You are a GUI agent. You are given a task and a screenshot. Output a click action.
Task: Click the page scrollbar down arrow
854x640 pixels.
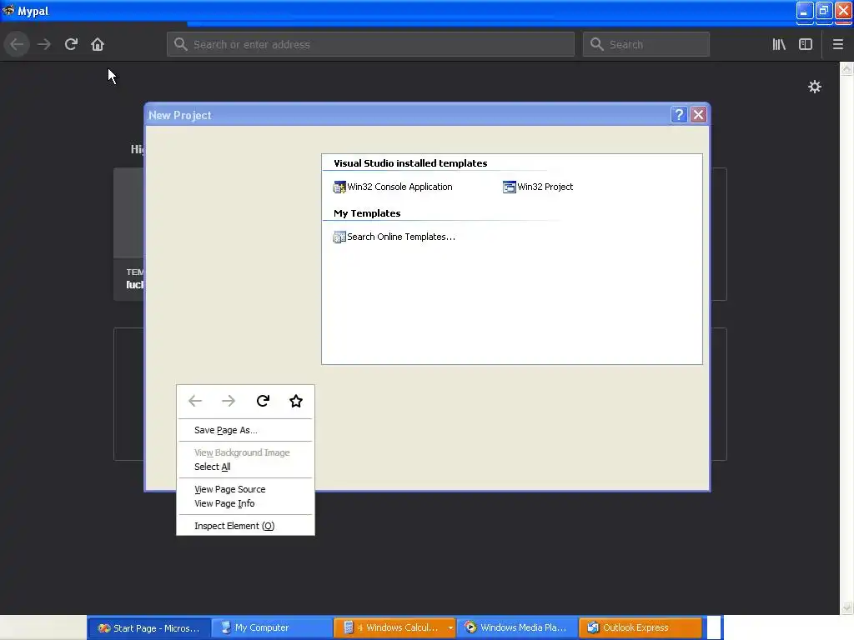point(846,607)
